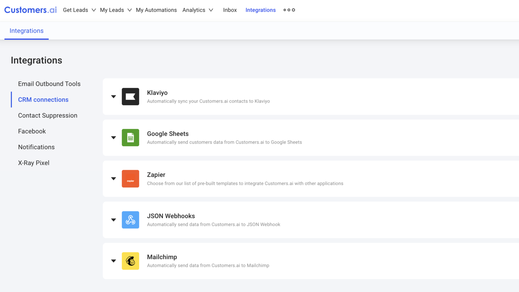519x292 pixels.
Task: Open the three-dot overflow menu
Action: 289,10
